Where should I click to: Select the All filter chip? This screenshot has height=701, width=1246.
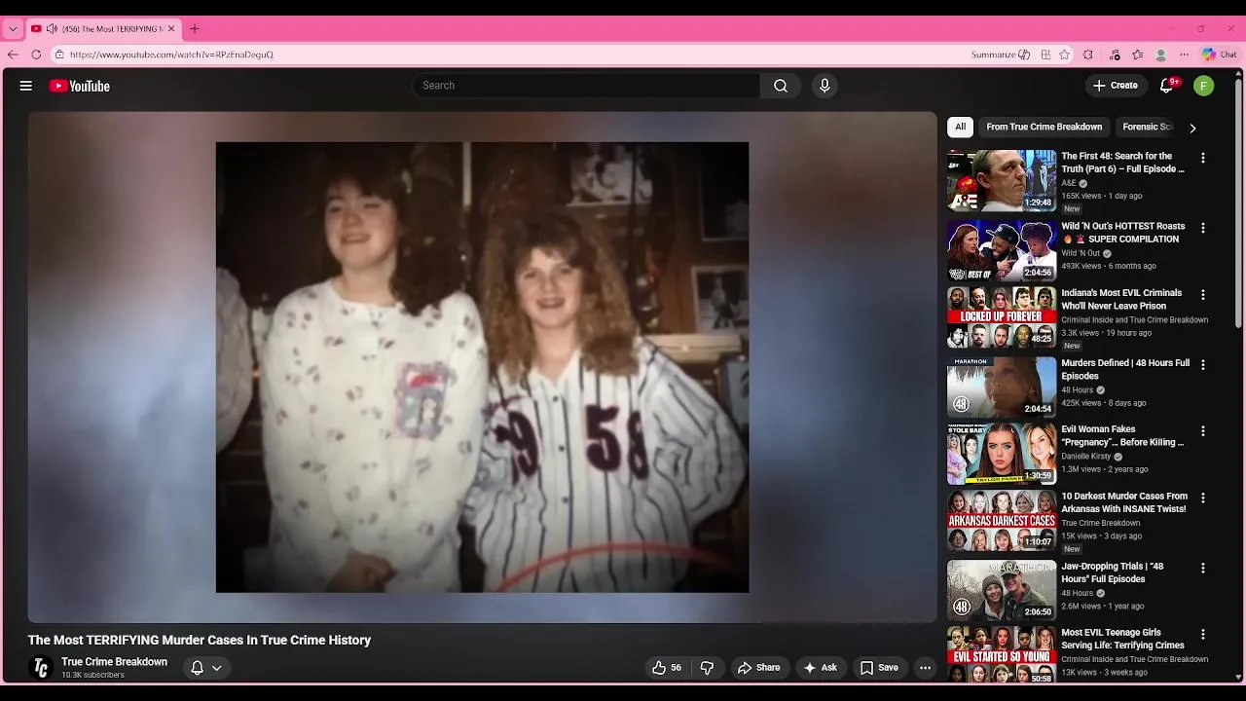[960, 127]
